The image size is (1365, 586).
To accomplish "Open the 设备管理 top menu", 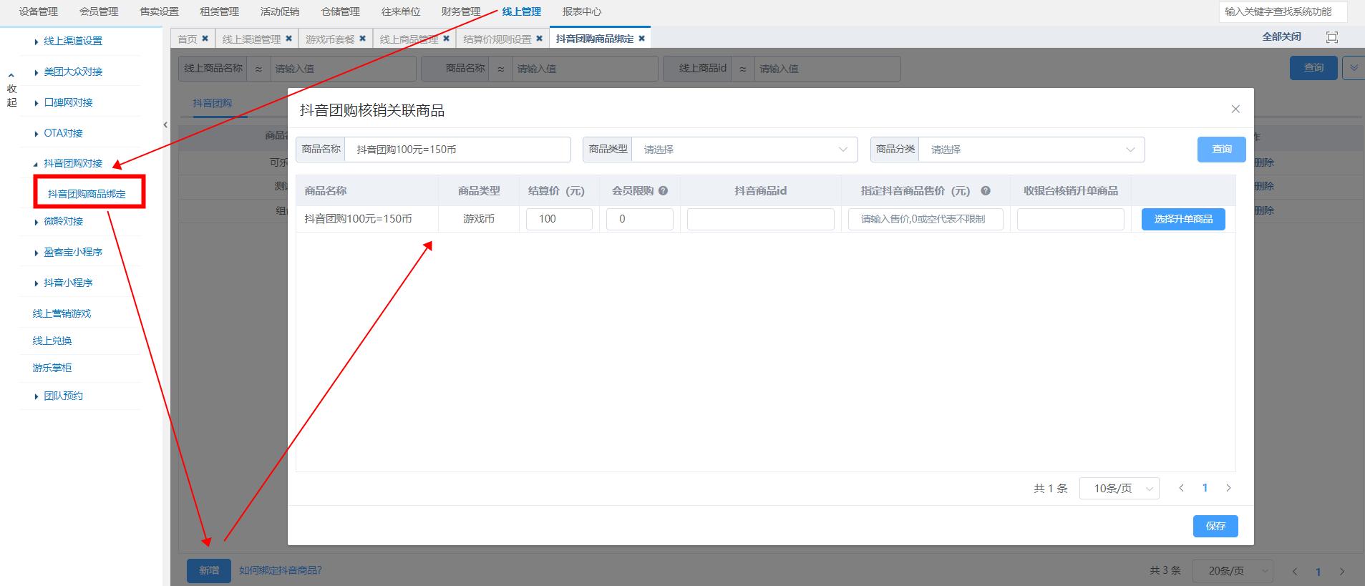I will coord(39,11).
